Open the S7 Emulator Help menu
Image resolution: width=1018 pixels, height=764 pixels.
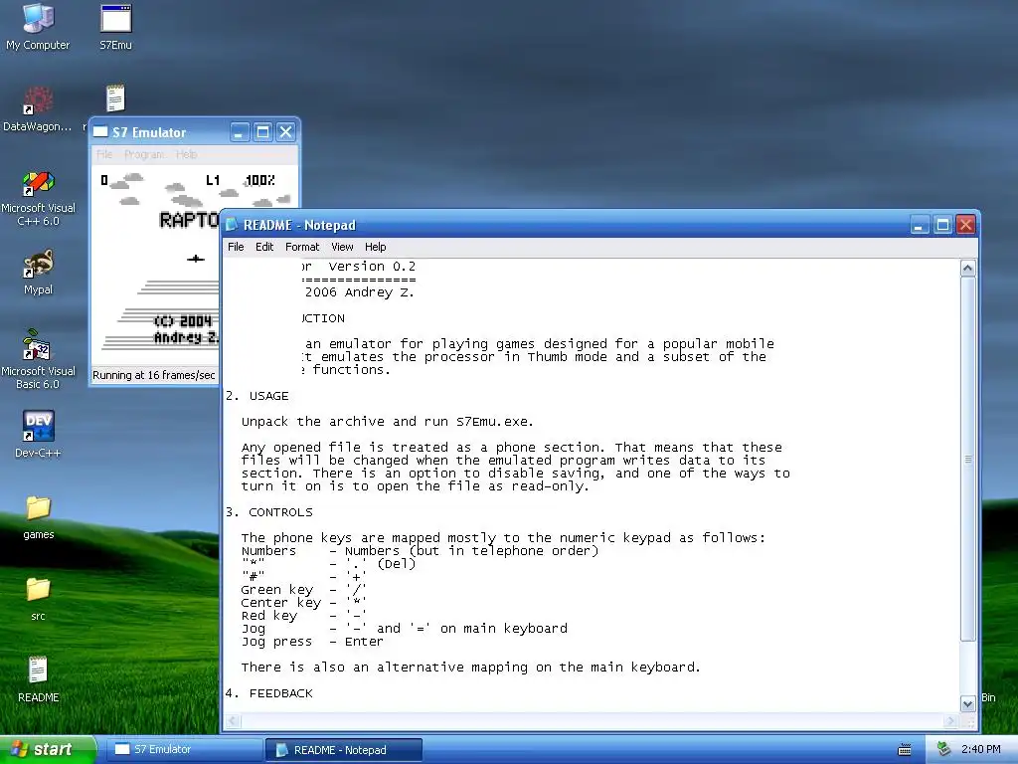point(186,154)
